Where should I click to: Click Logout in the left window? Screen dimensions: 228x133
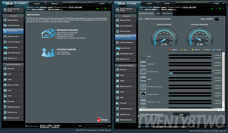(x=37, y=3)
